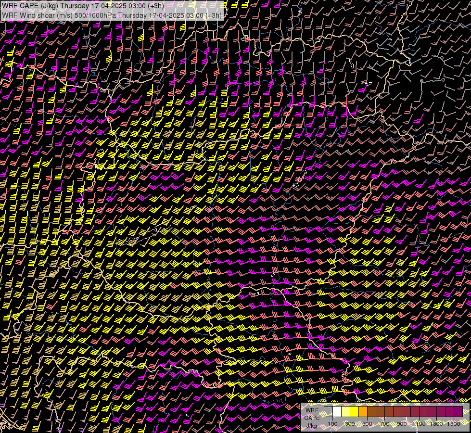
Task: Click the 500 legend value
Action: (x=367, y=424)
